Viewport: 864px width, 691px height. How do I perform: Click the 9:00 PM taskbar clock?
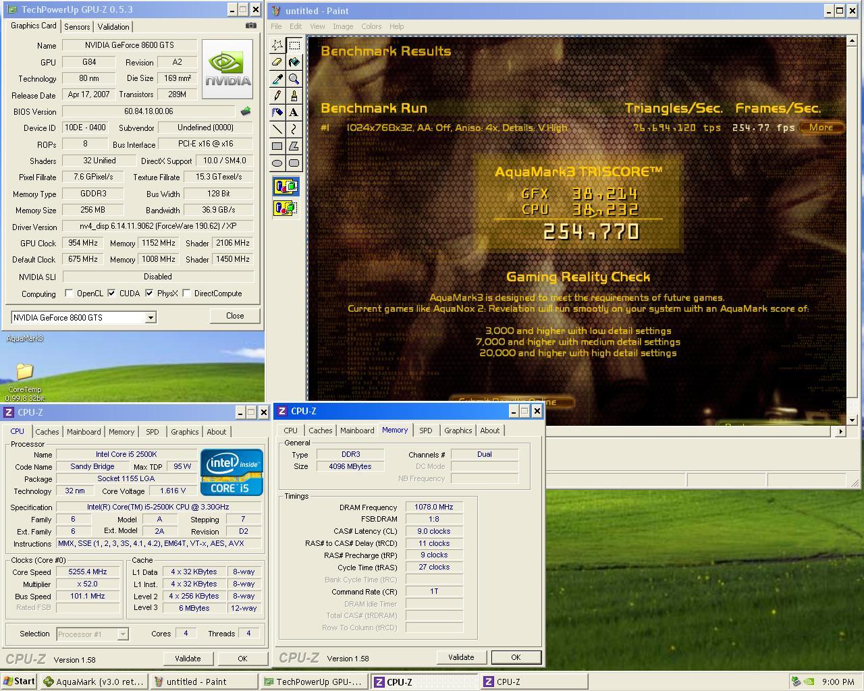tap(838, 682)
